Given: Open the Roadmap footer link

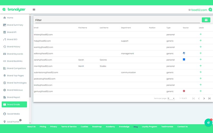Looking at the screenshot, I should (x=97, y=127).
